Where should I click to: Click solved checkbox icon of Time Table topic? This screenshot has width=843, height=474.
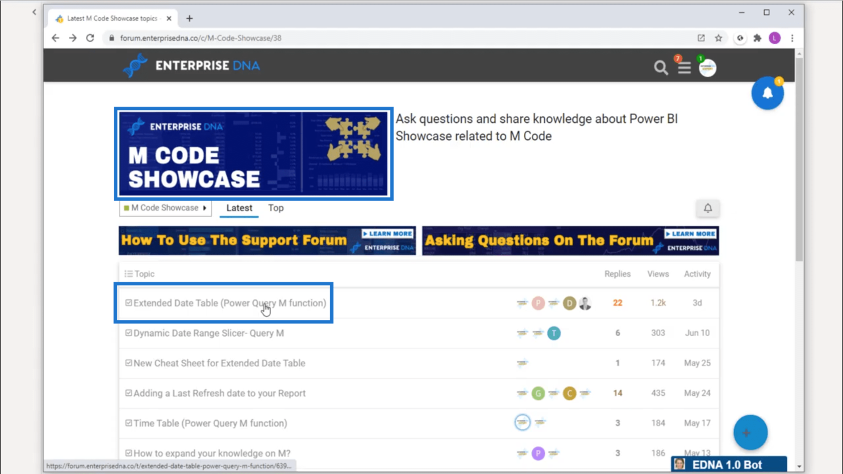[x=128, y=423]
